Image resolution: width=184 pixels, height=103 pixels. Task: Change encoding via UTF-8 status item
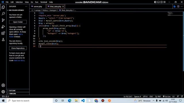[145, 96]
